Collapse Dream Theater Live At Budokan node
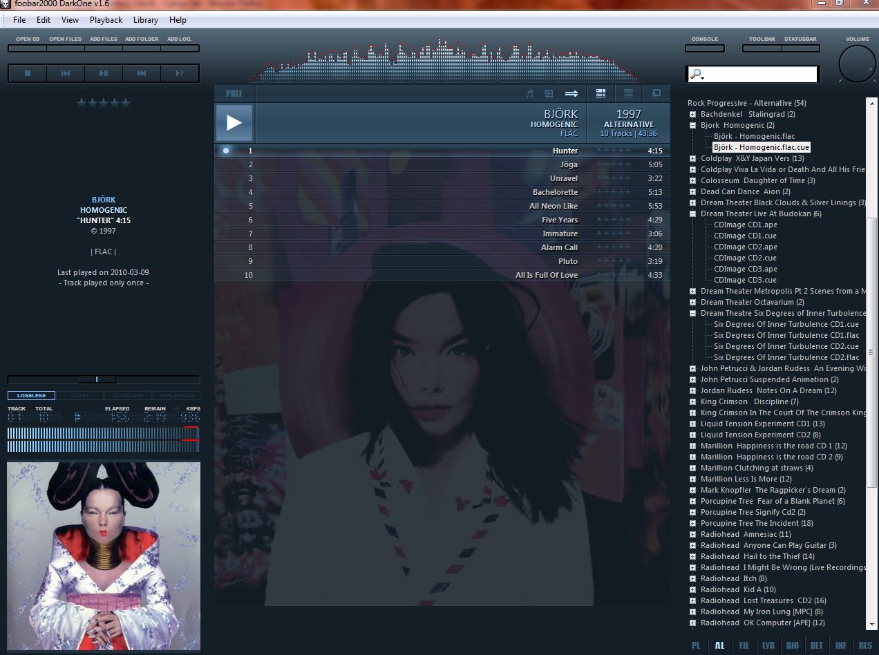 [x=692, y=213]
